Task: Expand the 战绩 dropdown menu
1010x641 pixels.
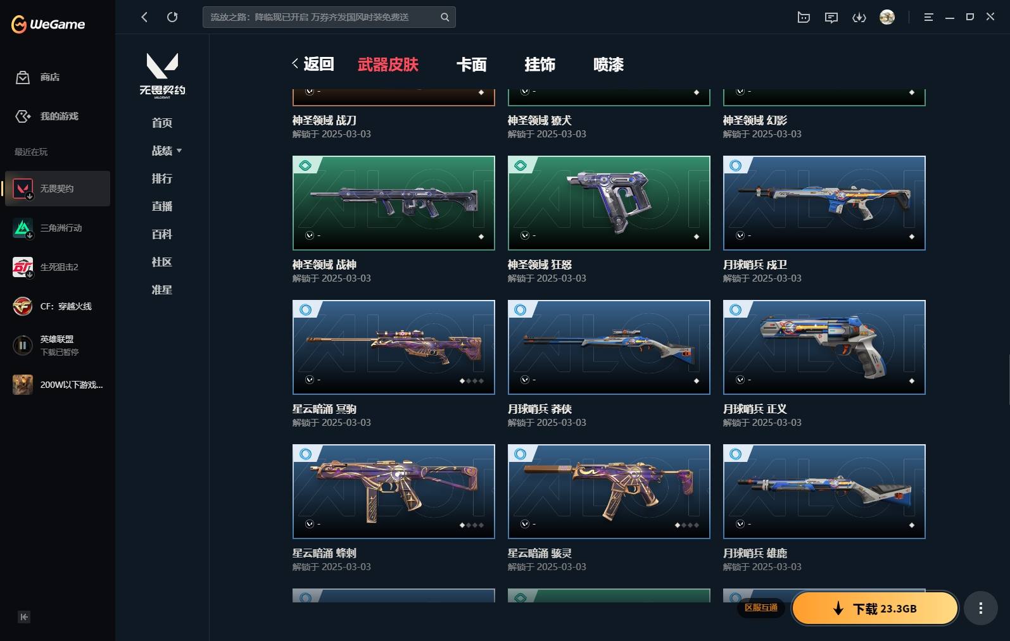Action: (x=167, y=151)
